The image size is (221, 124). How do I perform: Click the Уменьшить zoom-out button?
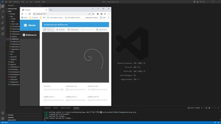click(73, 30)
